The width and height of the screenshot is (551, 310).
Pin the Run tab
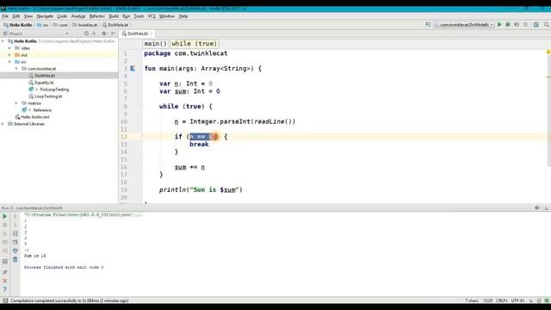point(5,272)
